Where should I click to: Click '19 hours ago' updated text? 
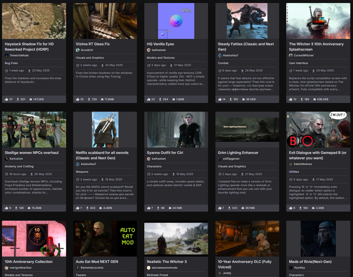pyautogui.click(x=18, y=174)
